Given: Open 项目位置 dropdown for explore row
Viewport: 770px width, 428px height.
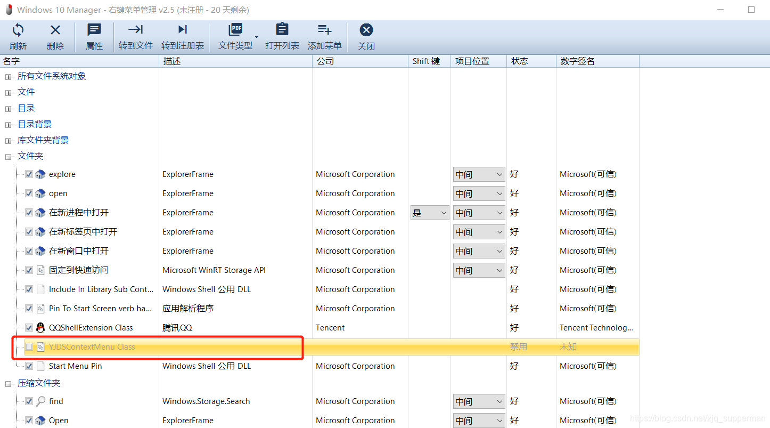Looking at the screenshot, I should click(x=479, y=174).
